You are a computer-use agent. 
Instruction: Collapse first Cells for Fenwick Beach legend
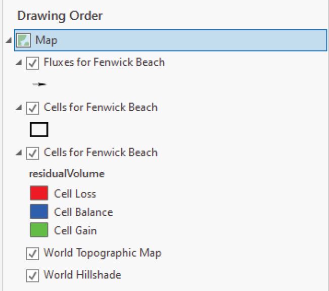tap(19, 108)
